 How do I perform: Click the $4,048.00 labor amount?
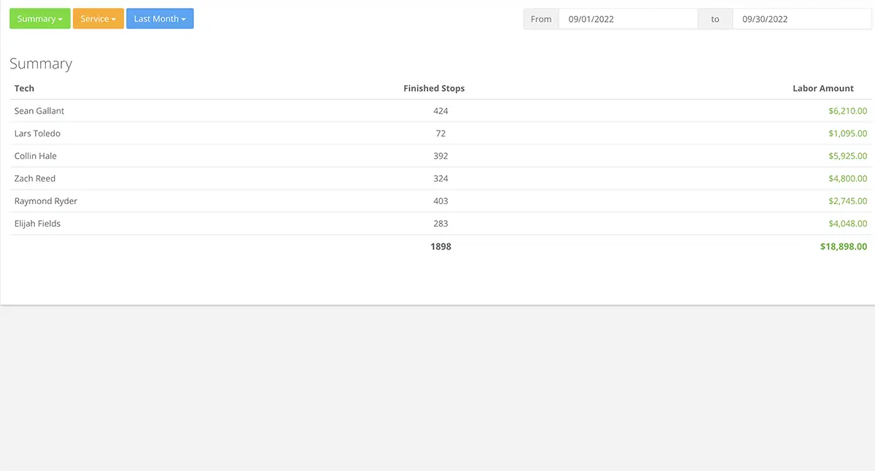pyautogui.click(x=848, y=224)
